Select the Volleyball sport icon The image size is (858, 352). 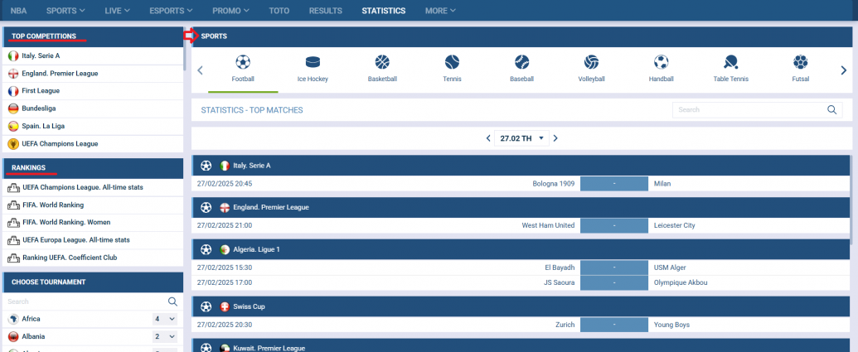(591, 62)
